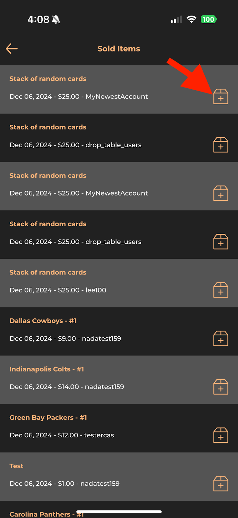
Task: Open the Indianapolis Colts - #1 item title
Action: (x=47, y=369)
